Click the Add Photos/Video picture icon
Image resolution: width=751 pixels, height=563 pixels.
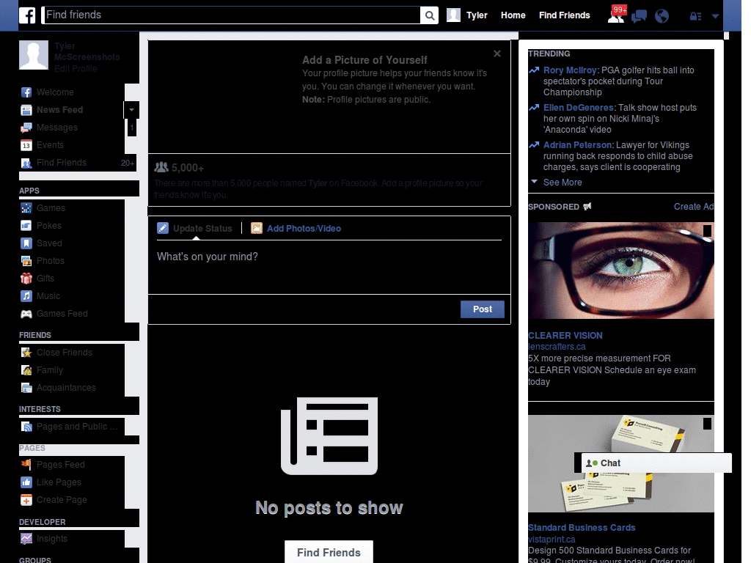[257, 229]
